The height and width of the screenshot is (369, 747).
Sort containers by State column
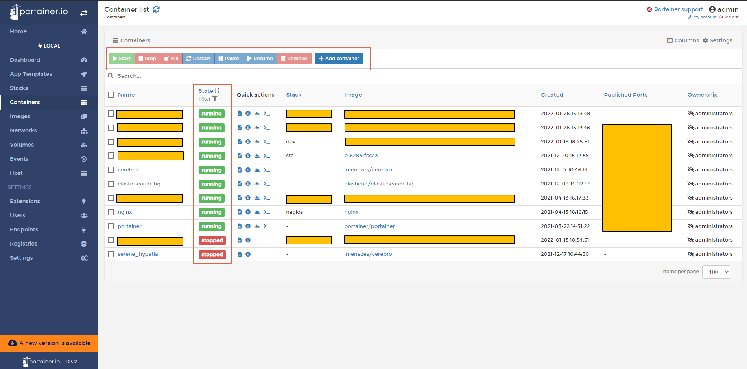pos(209,91)
